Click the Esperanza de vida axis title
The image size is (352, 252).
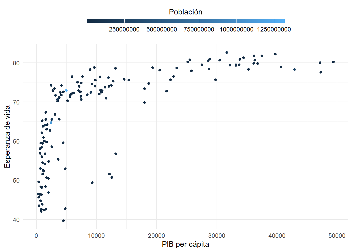(7, 136)
